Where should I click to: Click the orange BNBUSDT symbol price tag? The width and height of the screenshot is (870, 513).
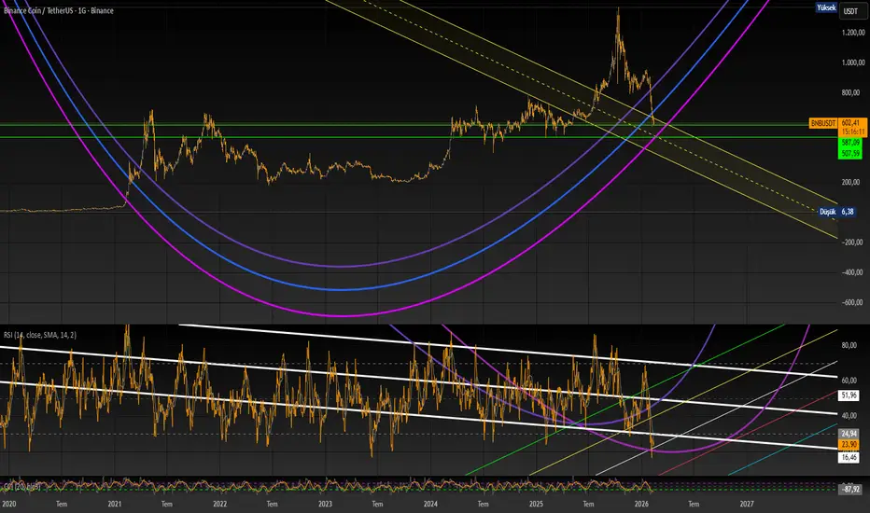click(x=821, y=122)
